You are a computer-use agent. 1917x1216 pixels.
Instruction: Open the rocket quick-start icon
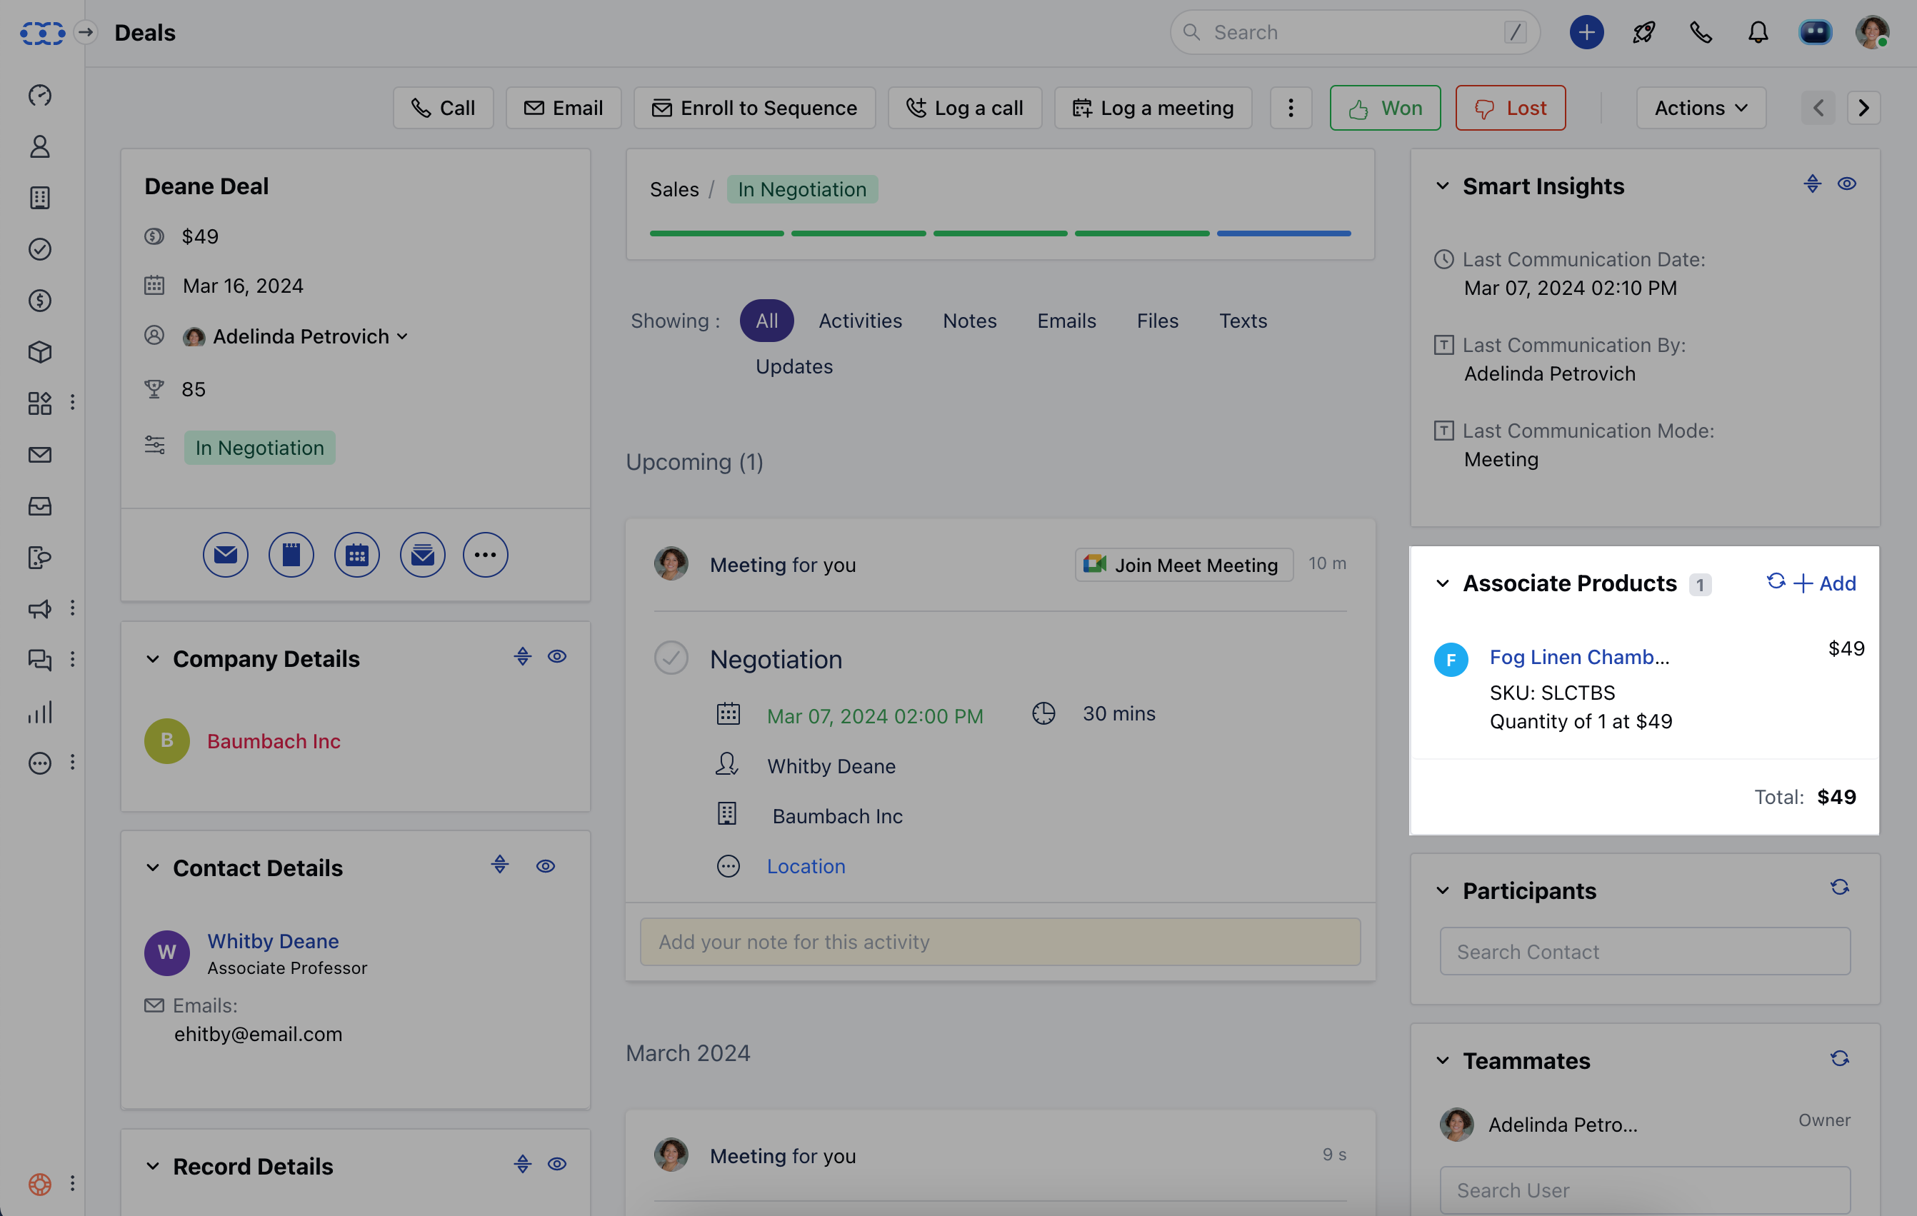point(1644,33)
